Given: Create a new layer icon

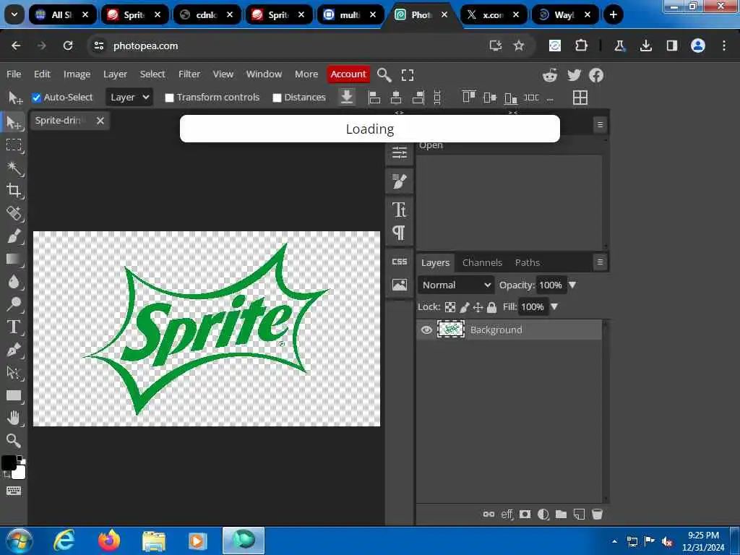Looking at the screenshot, I should click(x=579, y=514).
